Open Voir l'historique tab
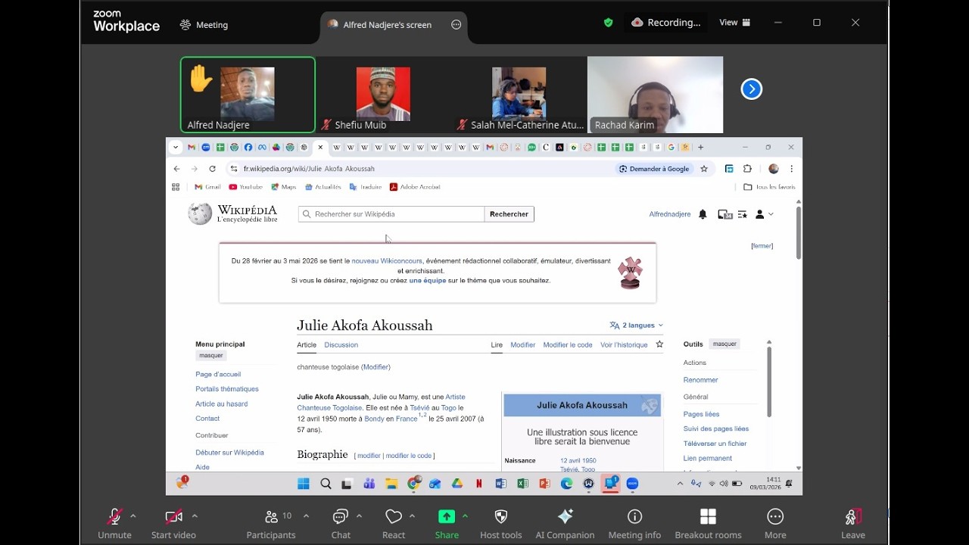The image size is (969, 545). click(624, 345)
